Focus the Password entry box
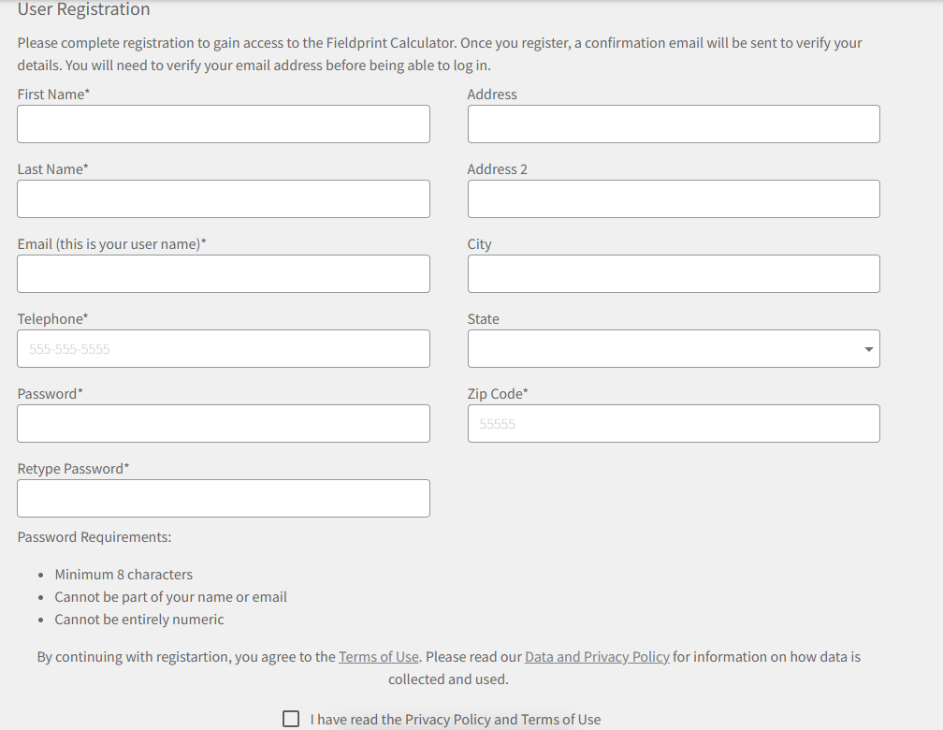The width and height of the screenshot is (943, 730). click(224, 424)
